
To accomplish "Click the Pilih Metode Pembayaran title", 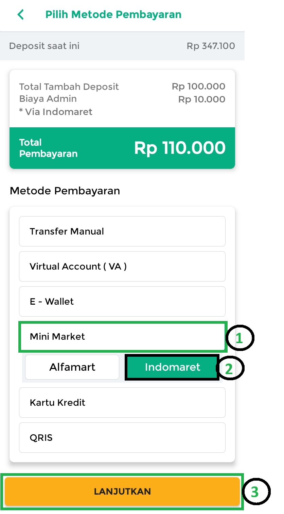I will (x=113, y=15).
